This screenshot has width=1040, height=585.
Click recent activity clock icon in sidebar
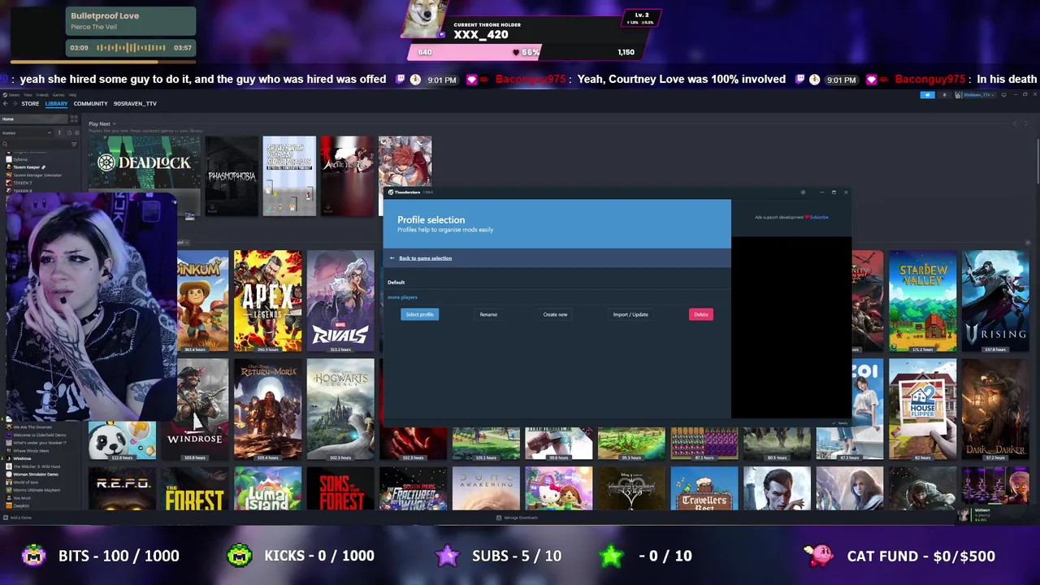(x=69, y=133)
